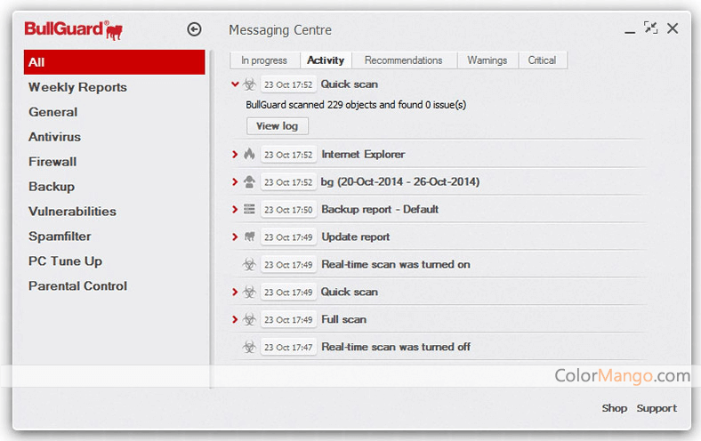Image resolution: width=701 pixels, height=441 pixels.
Task: Switch to the In progress tab
Action: coord(264,60)
